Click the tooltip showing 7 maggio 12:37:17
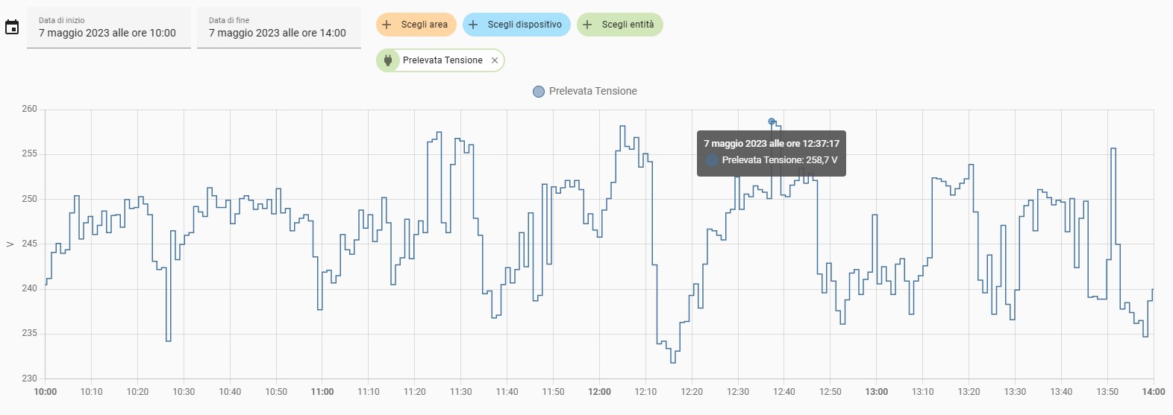 tap(771, 152)
